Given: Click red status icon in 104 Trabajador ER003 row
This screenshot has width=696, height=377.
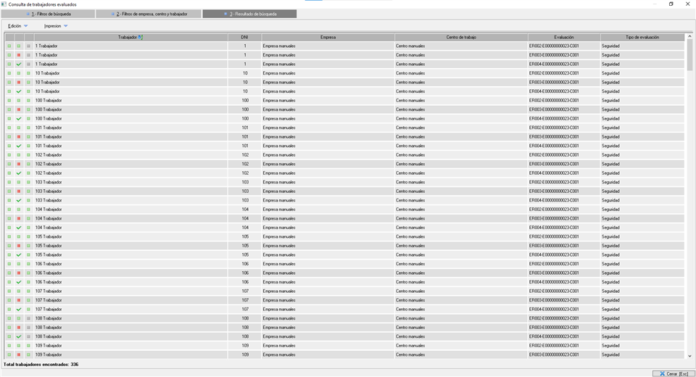Looking at the screenshot, I should [x=19, y=218].
